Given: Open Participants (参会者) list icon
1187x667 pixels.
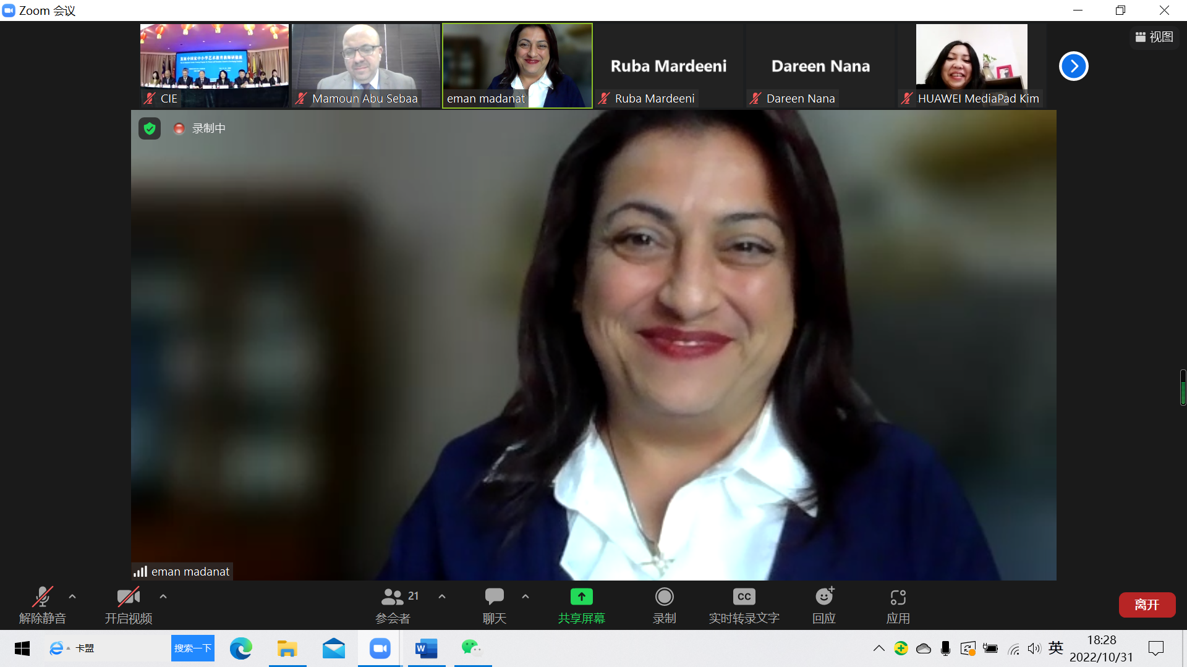Looking at the screenshot, I should 393,597.
